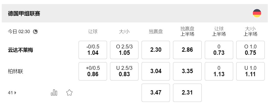Open the 云达不莱梅 team name link
This screenshot has height=107, width=268.
click(x=20, y=50)
